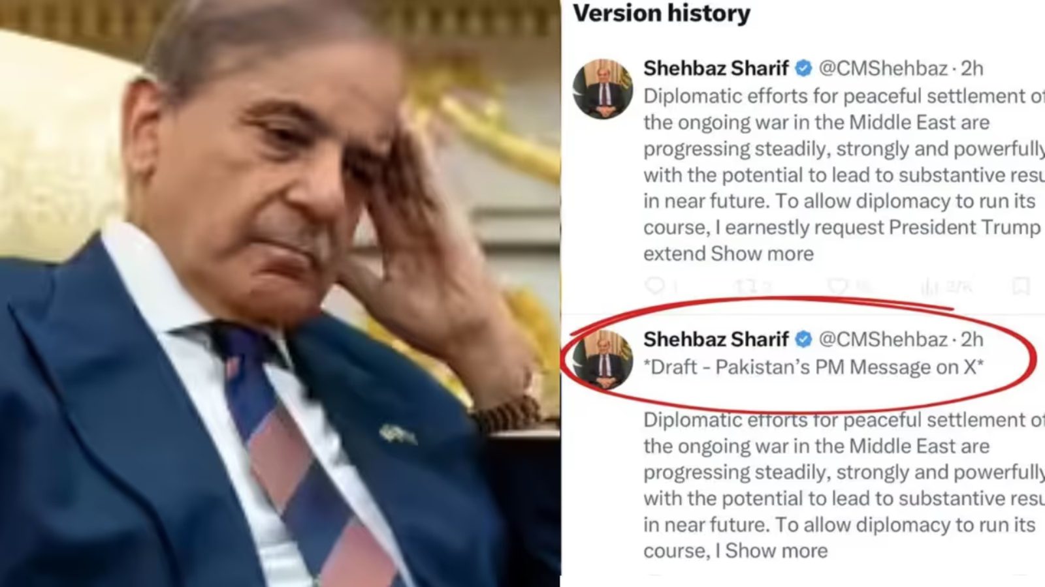Bookmark the first tweet

[1021, 286]
